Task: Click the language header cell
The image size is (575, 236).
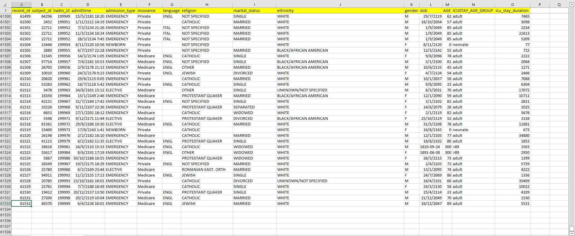Action: point(172,10)
